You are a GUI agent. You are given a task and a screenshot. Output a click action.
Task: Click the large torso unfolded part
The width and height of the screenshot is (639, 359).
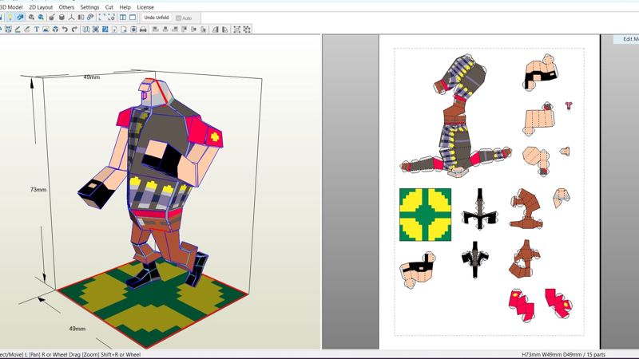click(456, 116)
